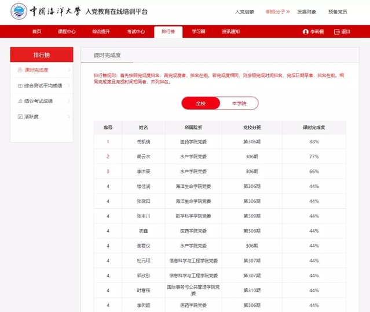Open the 入党启蒙 stage link
This screenshot has width=370, height=312.
244,12
